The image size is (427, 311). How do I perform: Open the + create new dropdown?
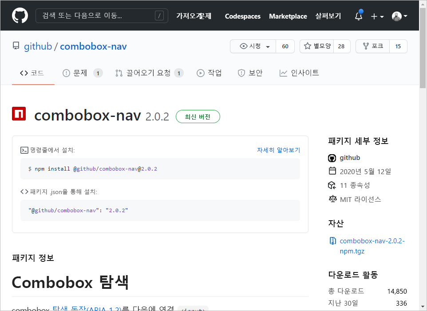click(x=376, y=16)
